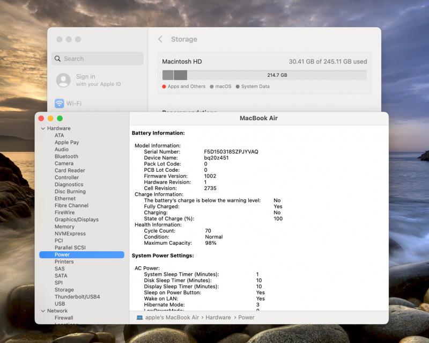Screen dimensions: 429x343
Task: Click the Condition value Normal
Action: tap(214, 237)
